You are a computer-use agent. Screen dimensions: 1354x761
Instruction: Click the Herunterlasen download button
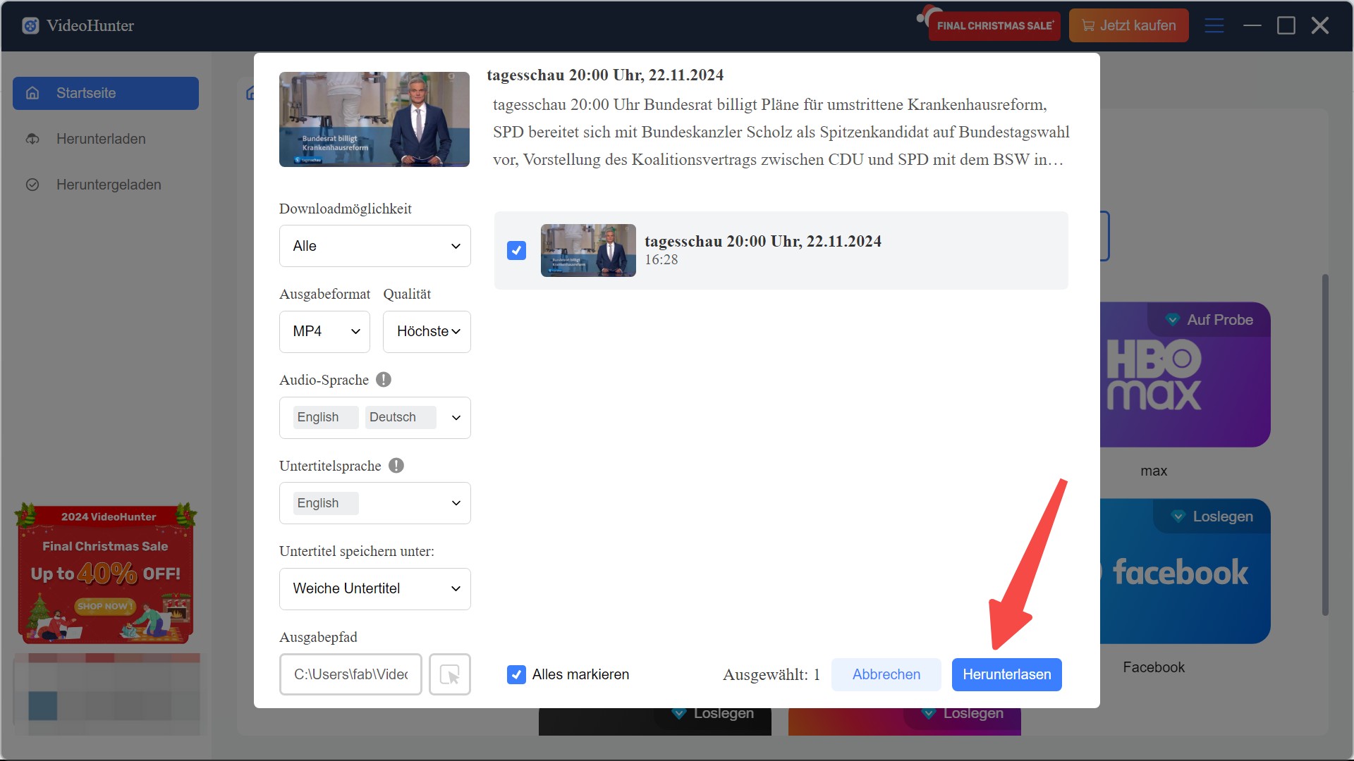[x=1006, y=674]
